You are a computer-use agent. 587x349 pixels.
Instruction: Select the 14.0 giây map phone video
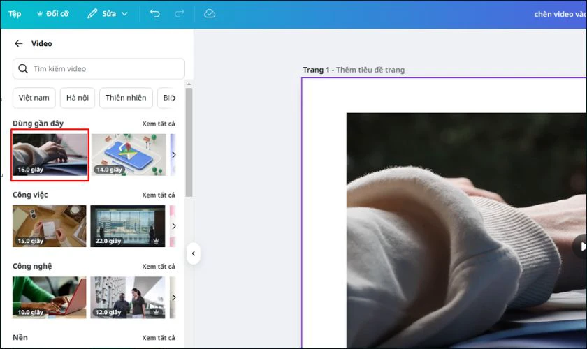point(129,155)
